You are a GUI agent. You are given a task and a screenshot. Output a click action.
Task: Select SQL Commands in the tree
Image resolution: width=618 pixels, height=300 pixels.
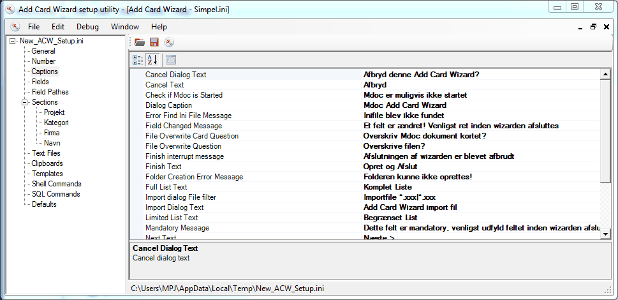coord(55,194)
